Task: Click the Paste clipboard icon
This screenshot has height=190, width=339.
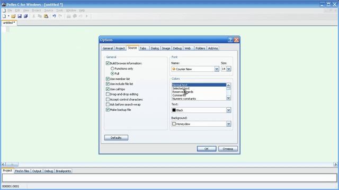Action: 46,16
